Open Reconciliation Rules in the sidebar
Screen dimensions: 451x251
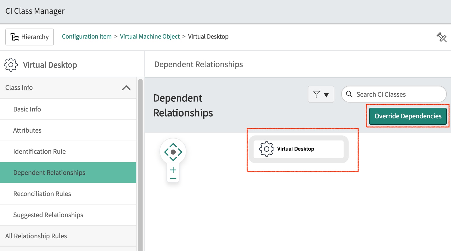click(42, 194)
